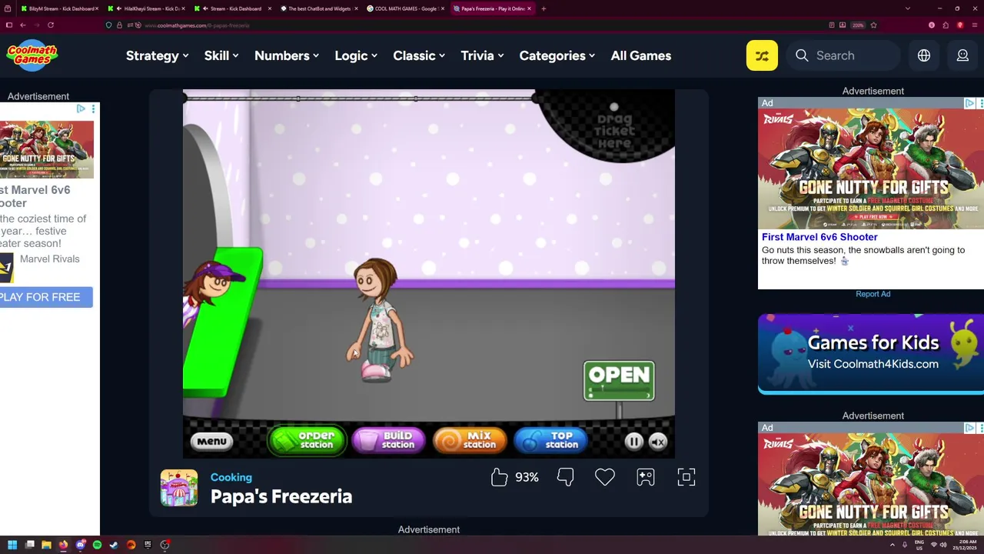Expand the Strategy menu
The image size is (984, 554).
coord(158,55)
